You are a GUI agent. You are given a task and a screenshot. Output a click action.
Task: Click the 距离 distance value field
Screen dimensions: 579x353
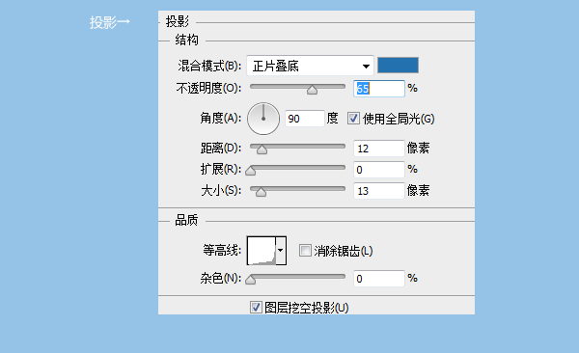[x=379, y=149]
